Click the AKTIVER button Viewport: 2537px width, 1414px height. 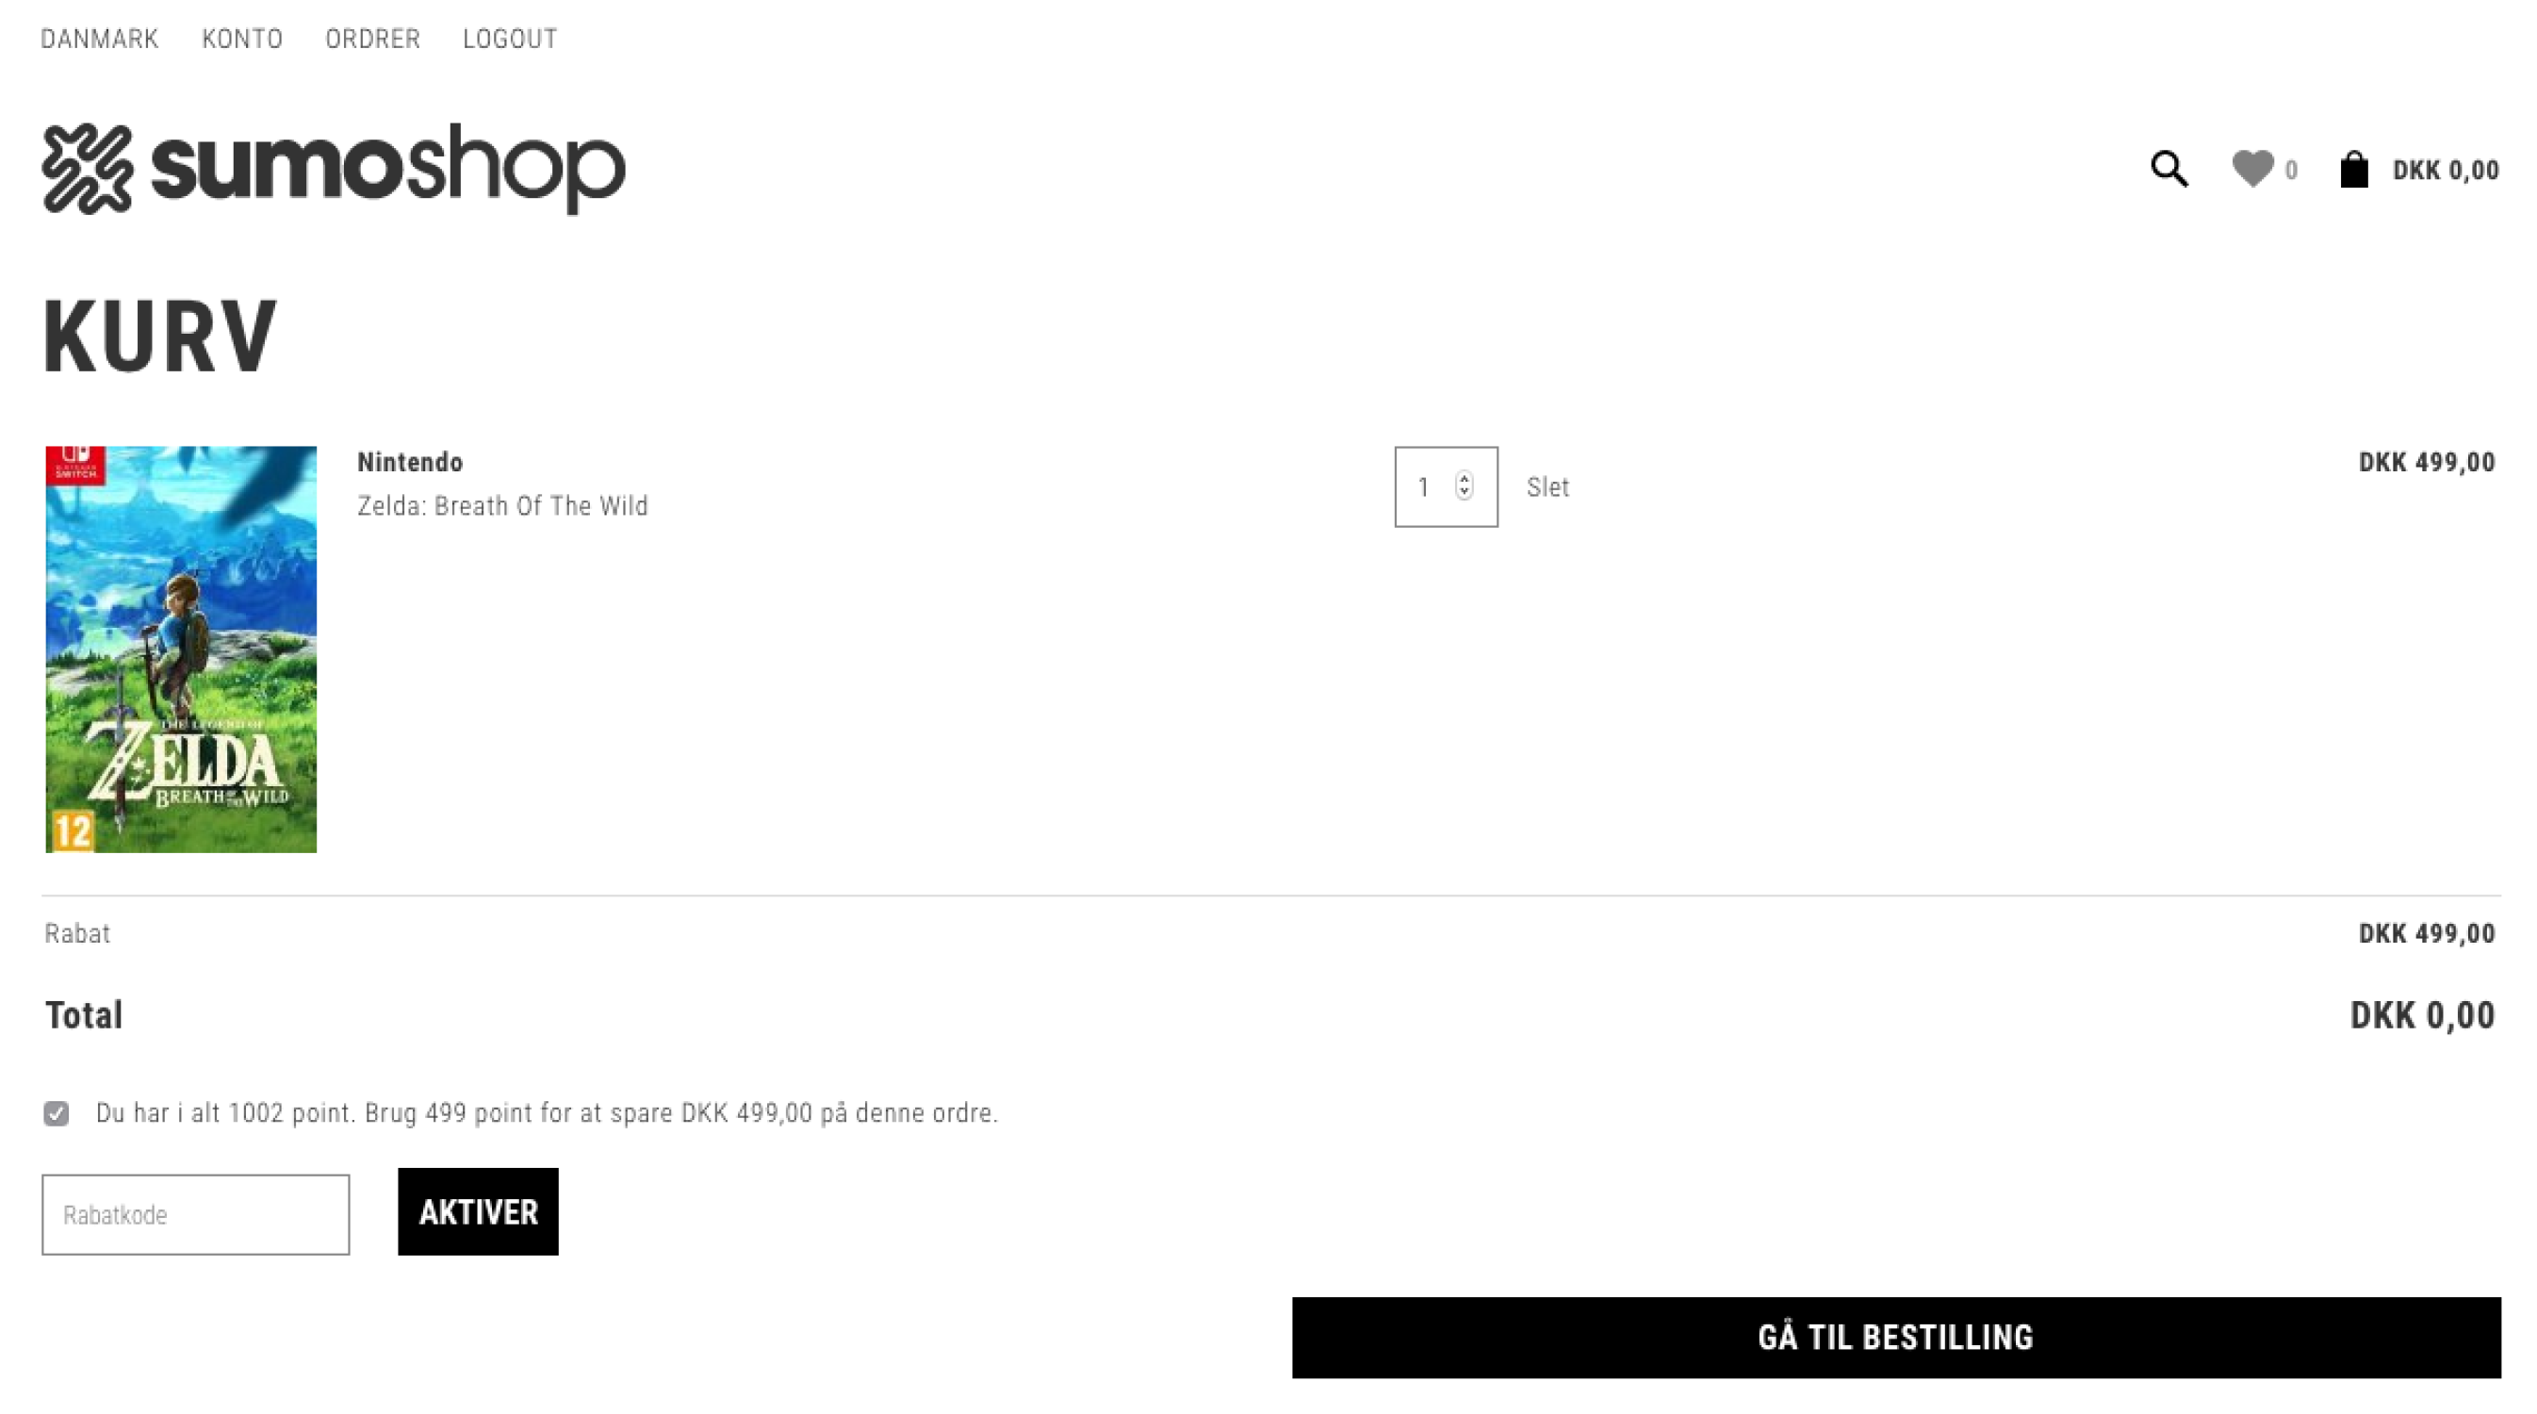tap(478, 1211)
